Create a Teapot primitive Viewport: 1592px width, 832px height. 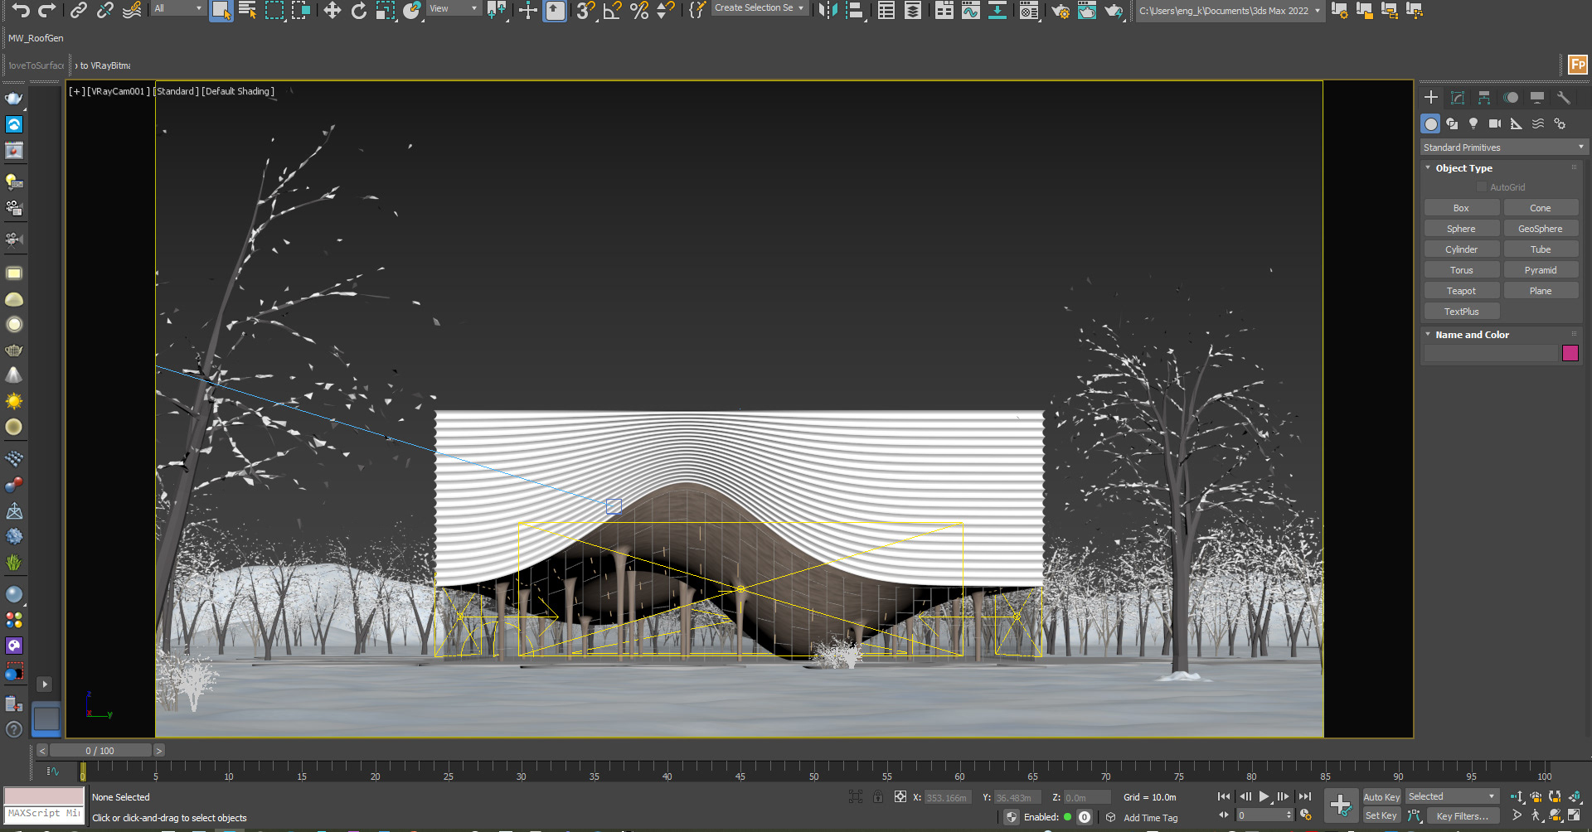tap(1461, 290)
